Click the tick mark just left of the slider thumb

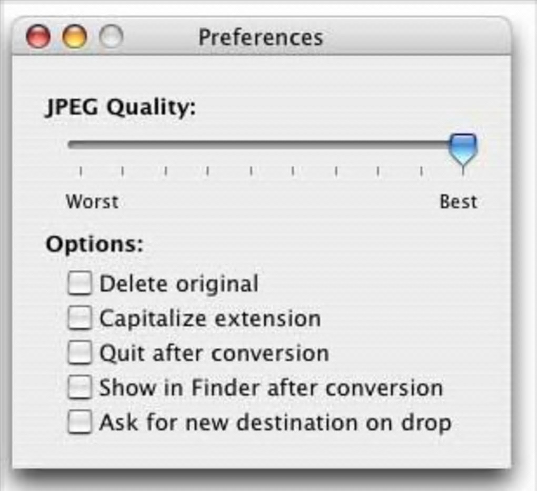[x=421, y=171]
